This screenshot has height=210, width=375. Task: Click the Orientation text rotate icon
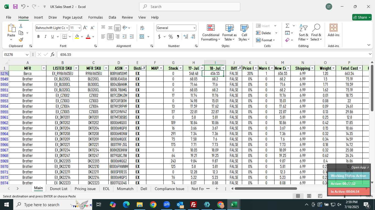coord(125,28)
